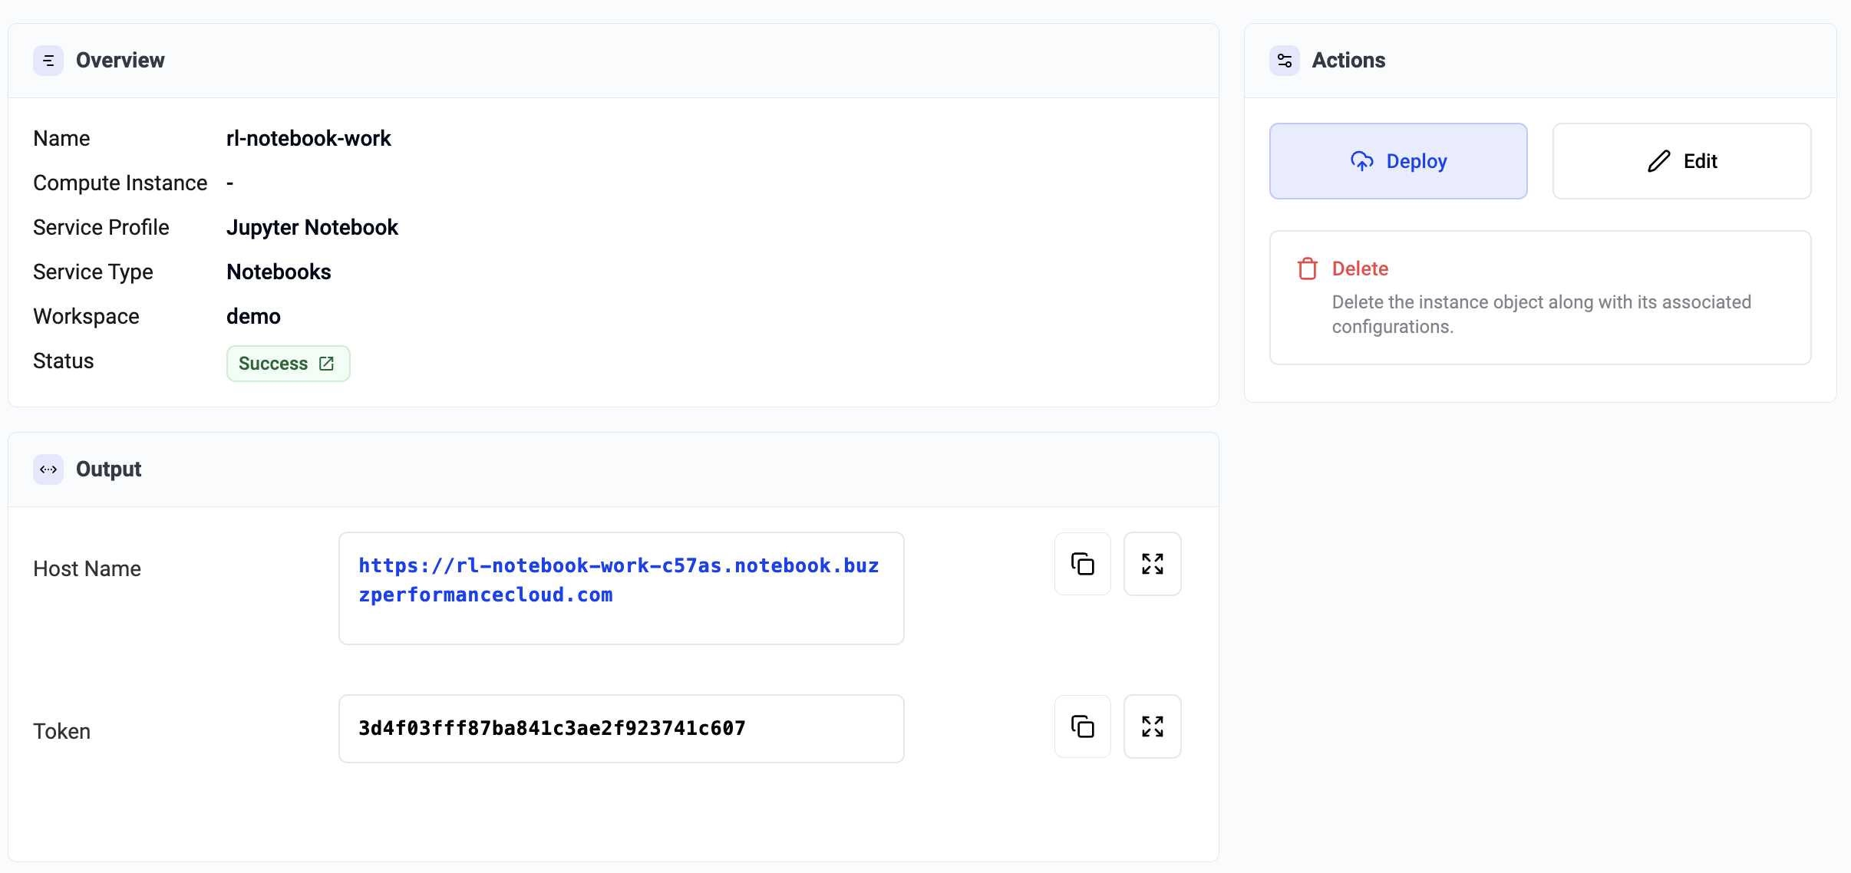The height and width of the screenshot is (873, 1851).
Task: Click the Output heading
Action: tap(109, 469)
